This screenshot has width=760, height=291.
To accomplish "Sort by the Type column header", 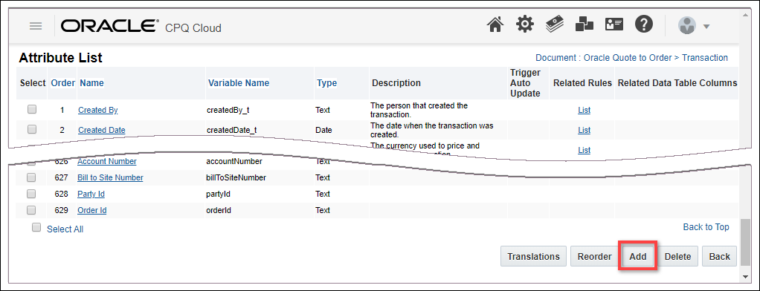I will click(x=326, y=83).
